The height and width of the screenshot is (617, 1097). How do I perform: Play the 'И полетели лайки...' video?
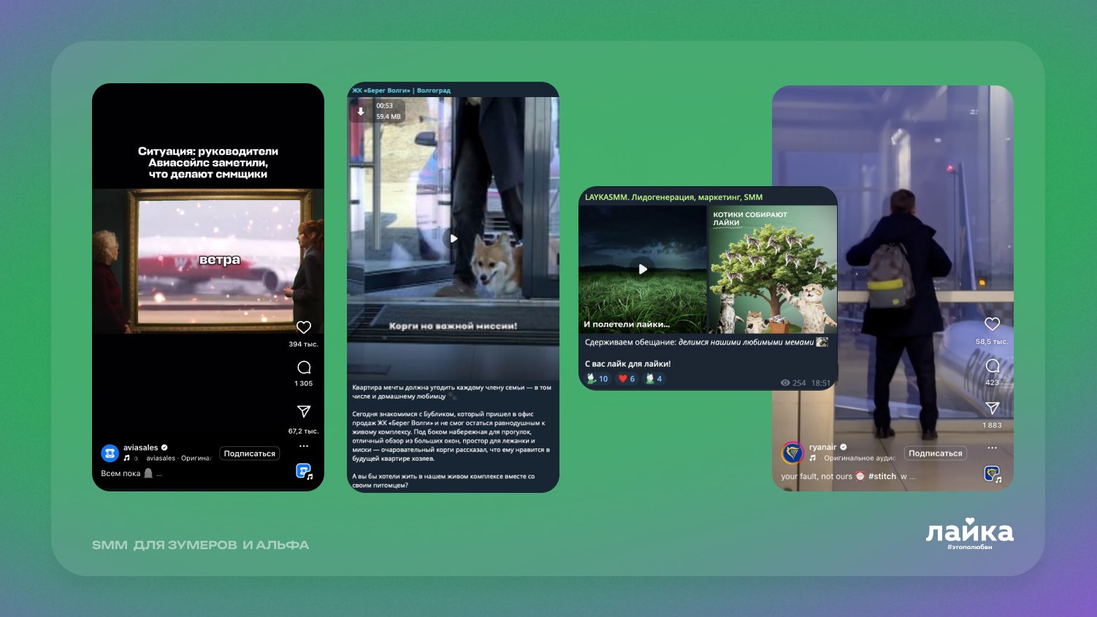pyautogui.click(x=643, y=269)
